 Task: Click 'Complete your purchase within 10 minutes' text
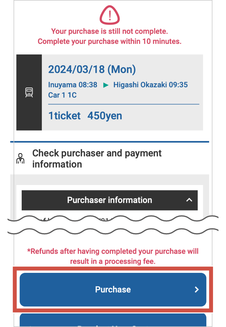point(109,42)
